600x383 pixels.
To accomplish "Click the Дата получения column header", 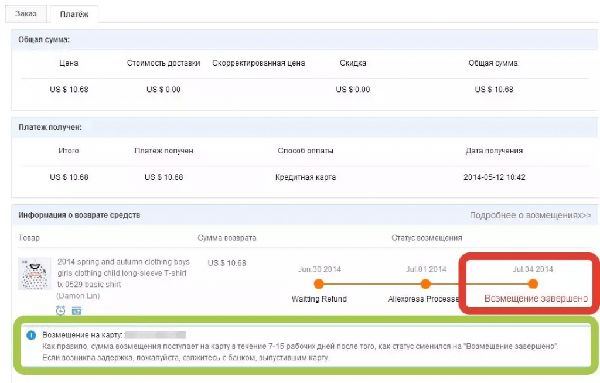I will 494,151.
